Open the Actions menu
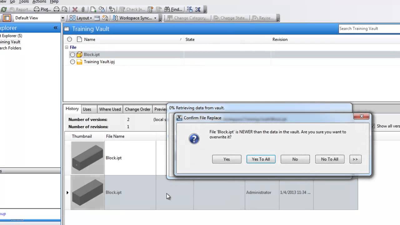The height and width of the screenshot is (225, 400). [39, 2]
